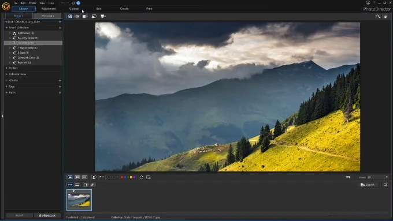Screen dimensions: 393x221
Task: Open the thumbnail select dropdown
Action: coord(86,185)
